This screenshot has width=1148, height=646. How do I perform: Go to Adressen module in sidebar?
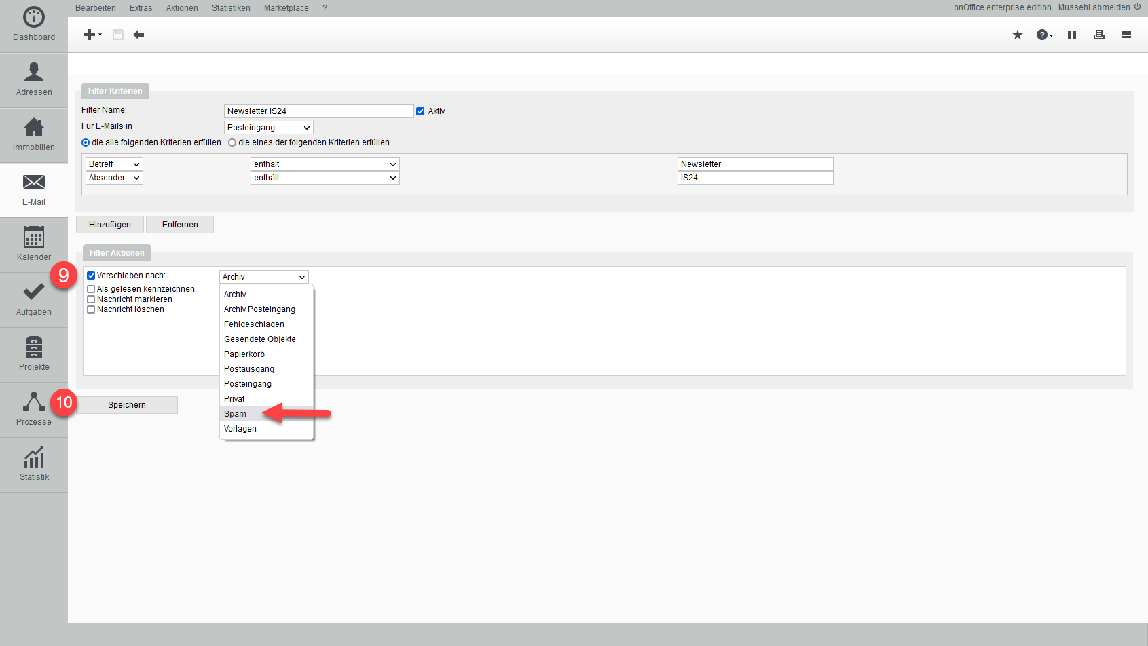(34, 79)
